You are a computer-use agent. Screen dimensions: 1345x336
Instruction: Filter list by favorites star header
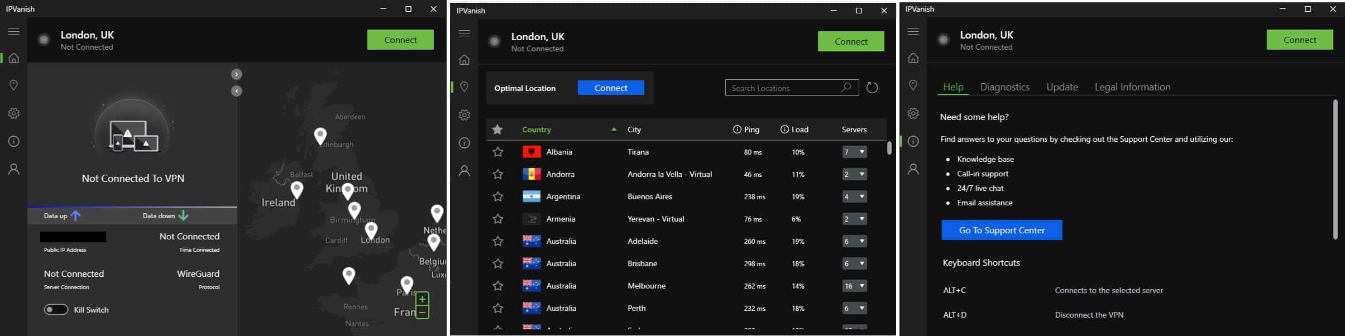pyautogui.click(x=497, y=129)
